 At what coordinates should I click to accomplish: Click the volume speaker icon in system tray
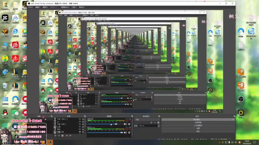tap(232, 142)
